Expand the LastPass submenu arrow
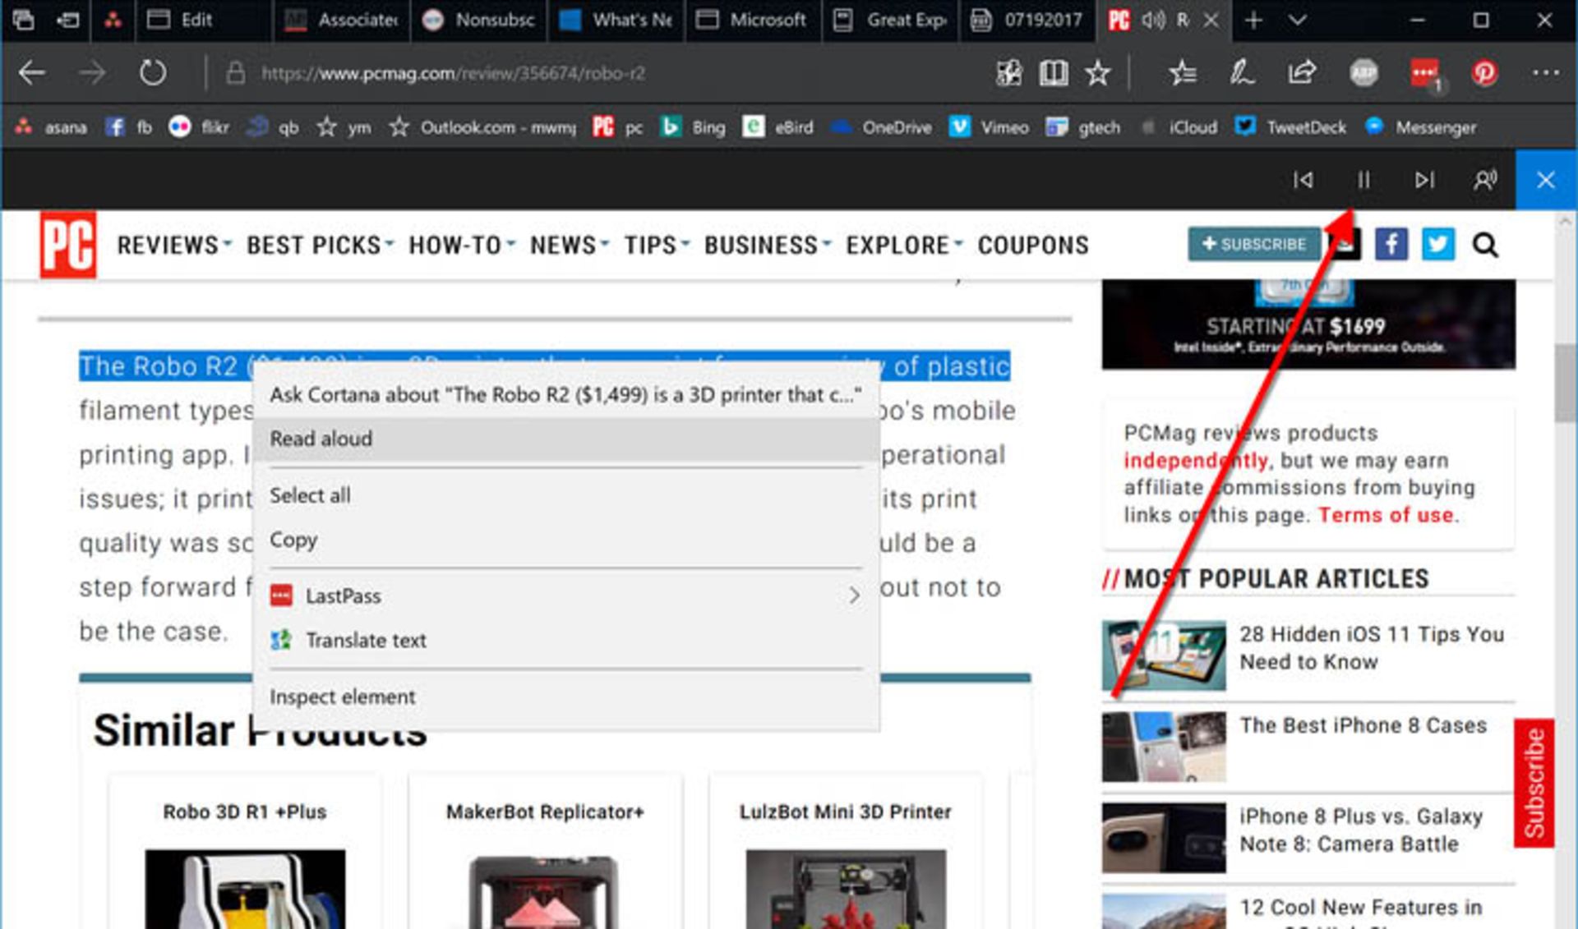Image resolution: width=1578 pixels, height=929 pixels. (854, 596)
